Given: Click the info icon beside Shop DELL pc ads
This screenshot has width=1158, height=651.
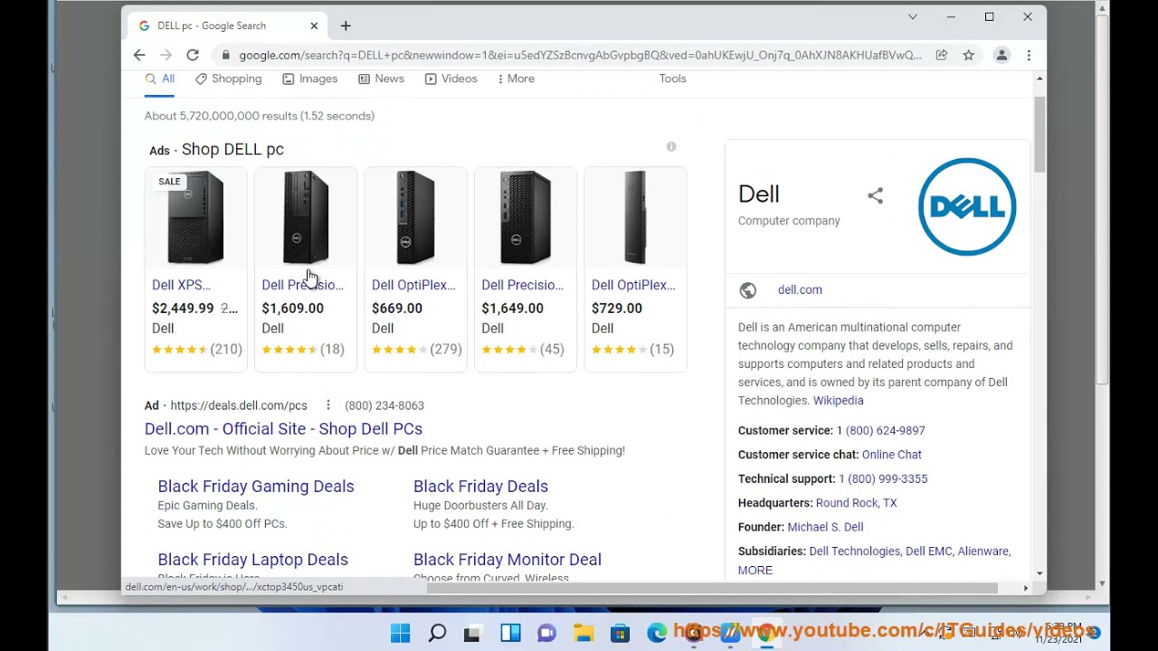Looking at the screenshot, I should pyautogui.click(x=671, y=146).
